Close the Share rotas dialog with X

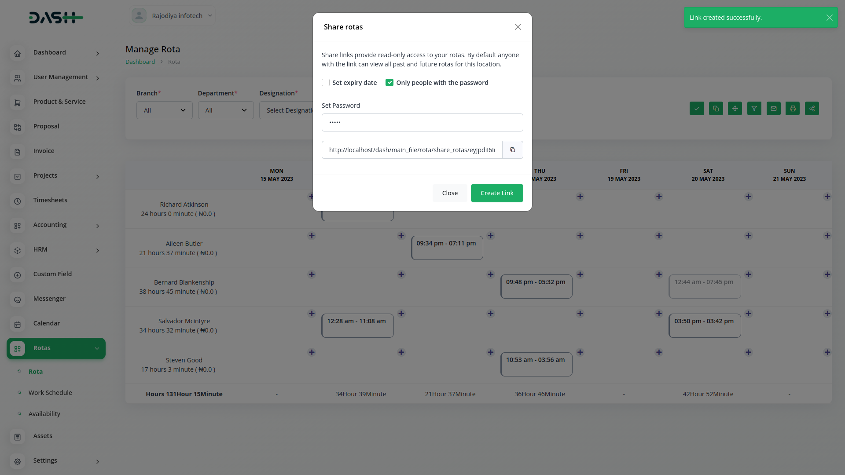(x=518, y=27)
